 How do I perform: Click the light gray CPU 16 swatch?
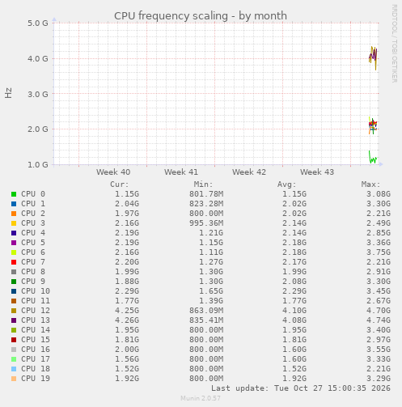[x=14, y=350]
